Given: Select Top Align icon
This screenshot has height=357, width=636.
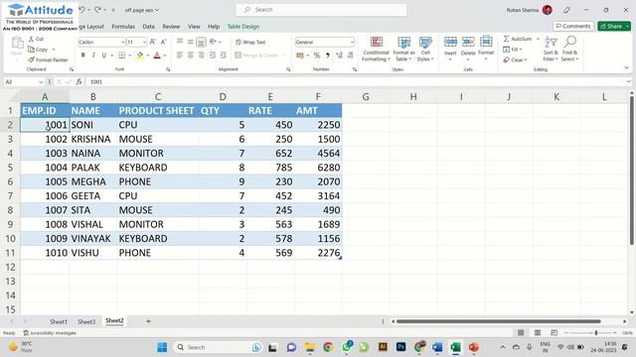Looking at the screenshot, I should pyautogui.click(x=180, y=42).
